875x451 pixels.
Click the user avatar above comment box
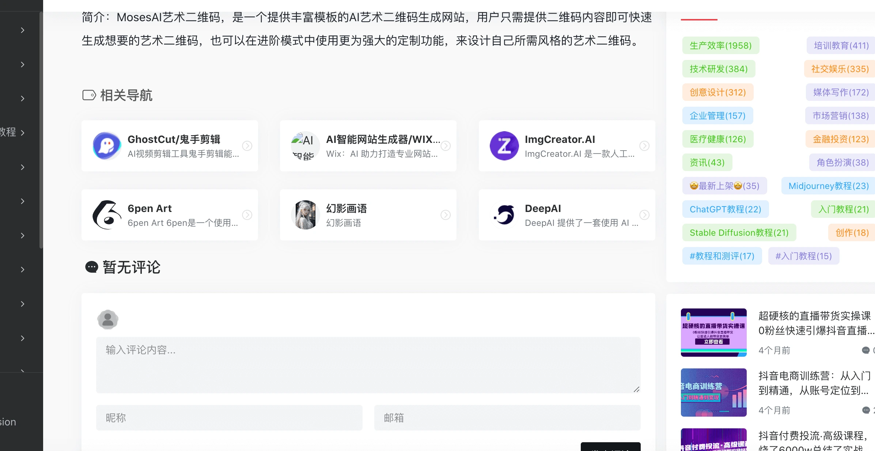(x=107, y=319)
